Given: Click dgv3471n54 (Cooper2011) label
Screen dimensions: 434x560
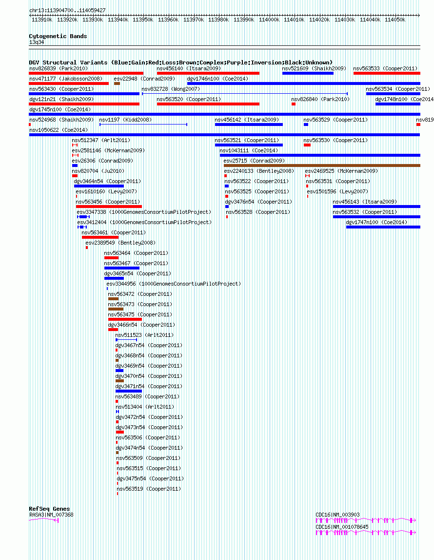Looking at the screenshot, I should point(149,386).
